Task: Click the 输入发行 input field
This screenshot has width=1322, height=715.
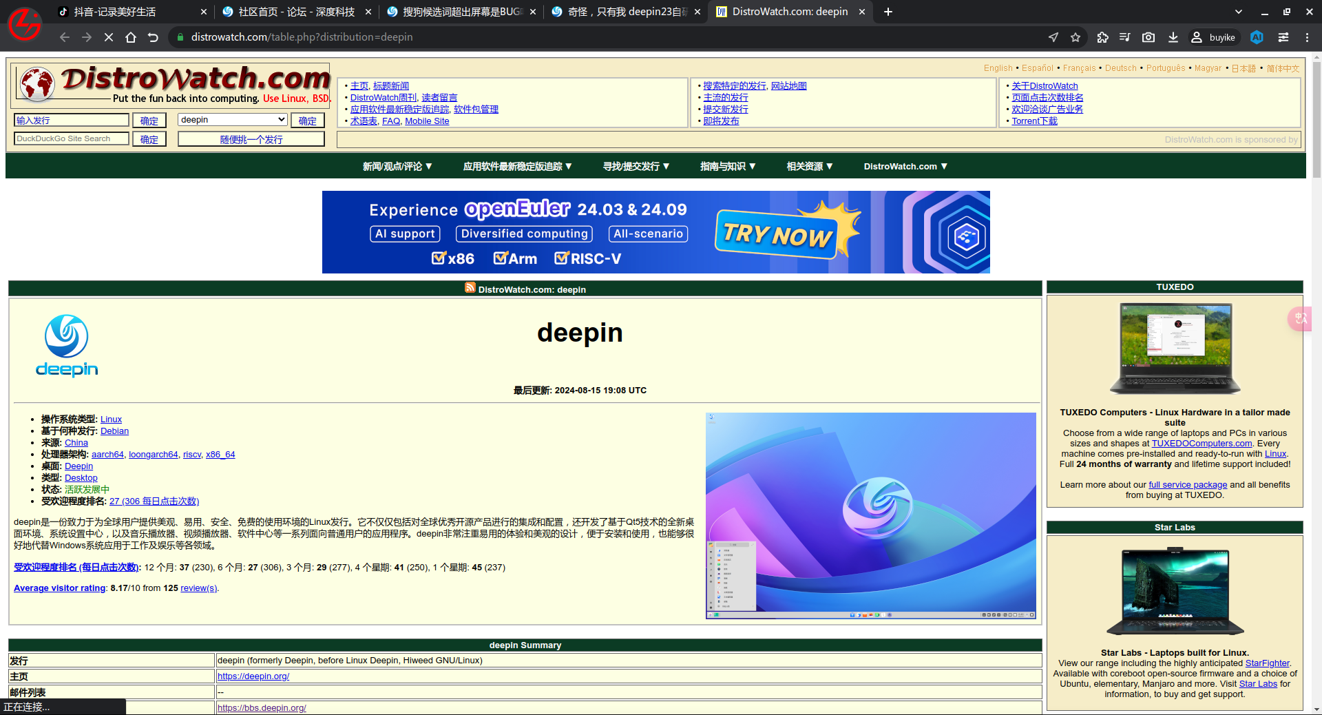Action: coord(72,120)
